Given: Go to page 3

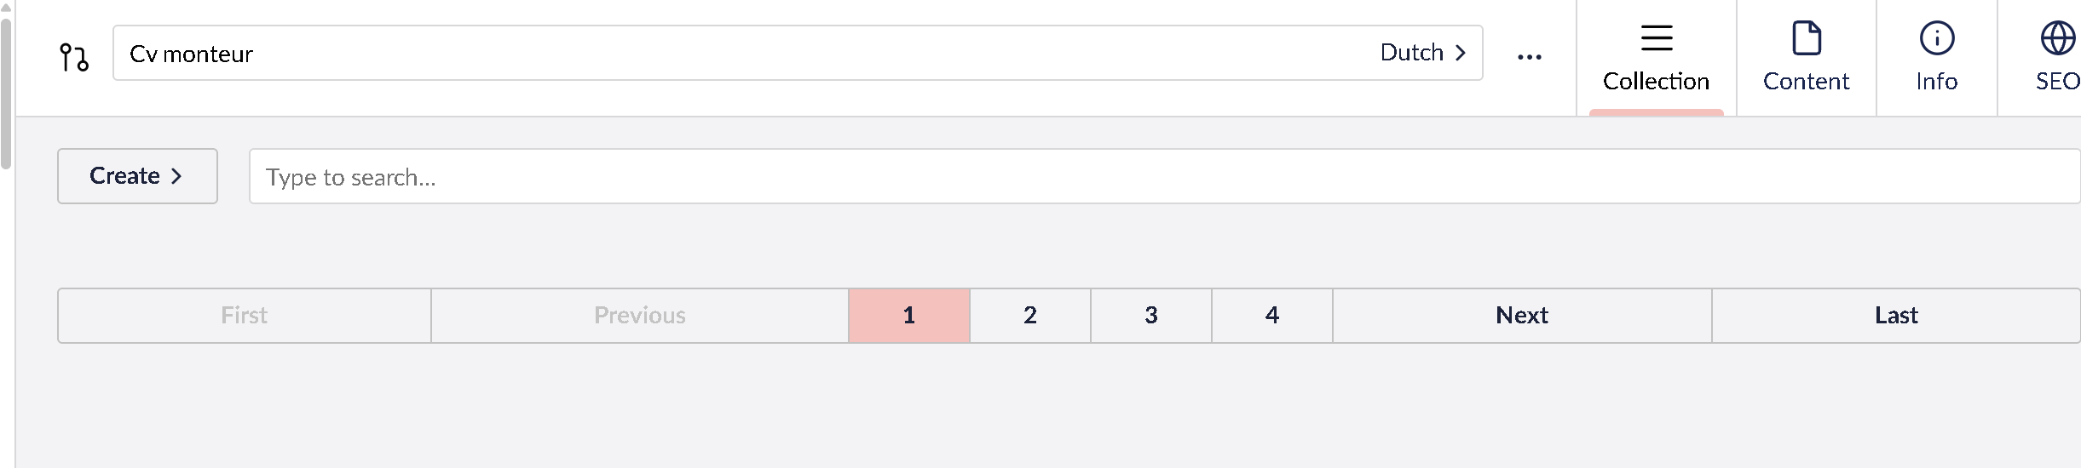Looking at the screenshot, I should pyautogui.click(x=1150, y=316).
